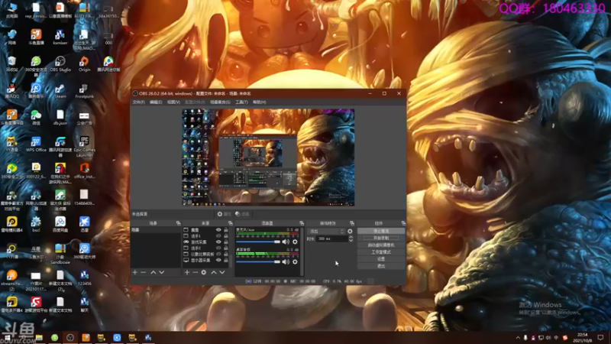Add a new scene with the plus icon
The width and height of the screenshot is (611, 344).
pyautogui.click(x=135, y=272)
